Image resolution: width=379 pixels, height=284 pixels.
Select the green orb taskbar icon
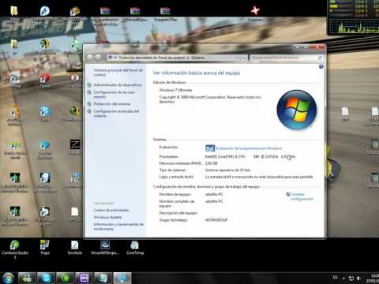[65, 278]
